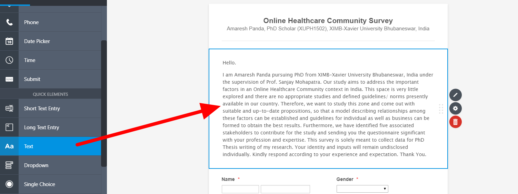This screenshot has height=194, width=518.
Task: Select the Short Text Entry icon
Action: pos(9,109)
